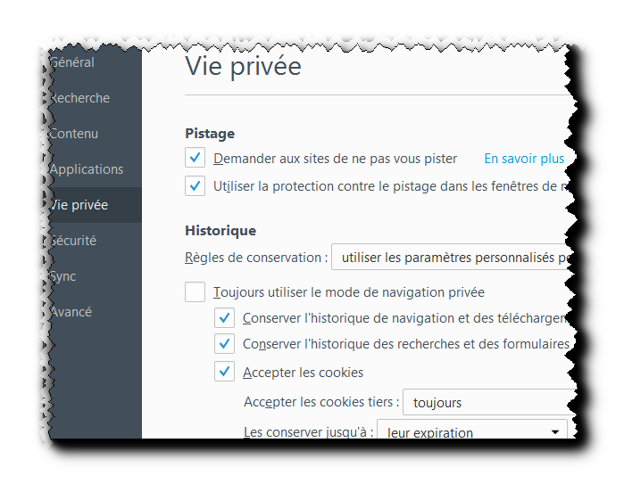Viewport: 624px width, 484px height.
Task: Expand the 'Accepter les cookies tiers' dropdown
Action: [x=487, y=403]
